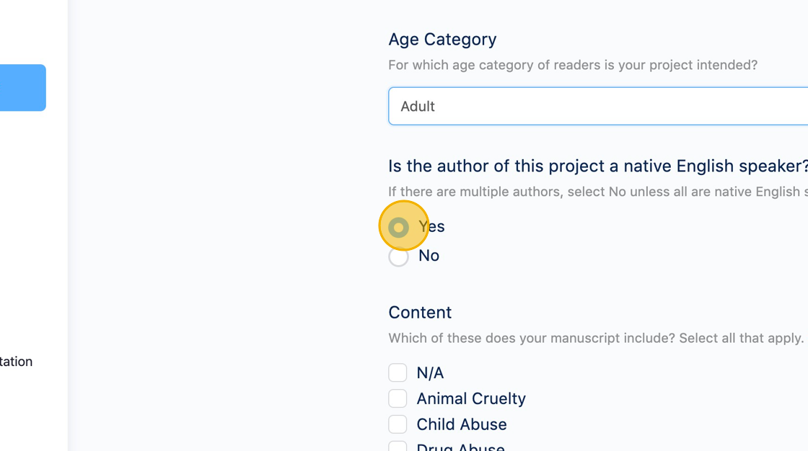Screen dimensions: 808x451
Task: Click the "N/A" label text
Action: (x=430, y=373)
